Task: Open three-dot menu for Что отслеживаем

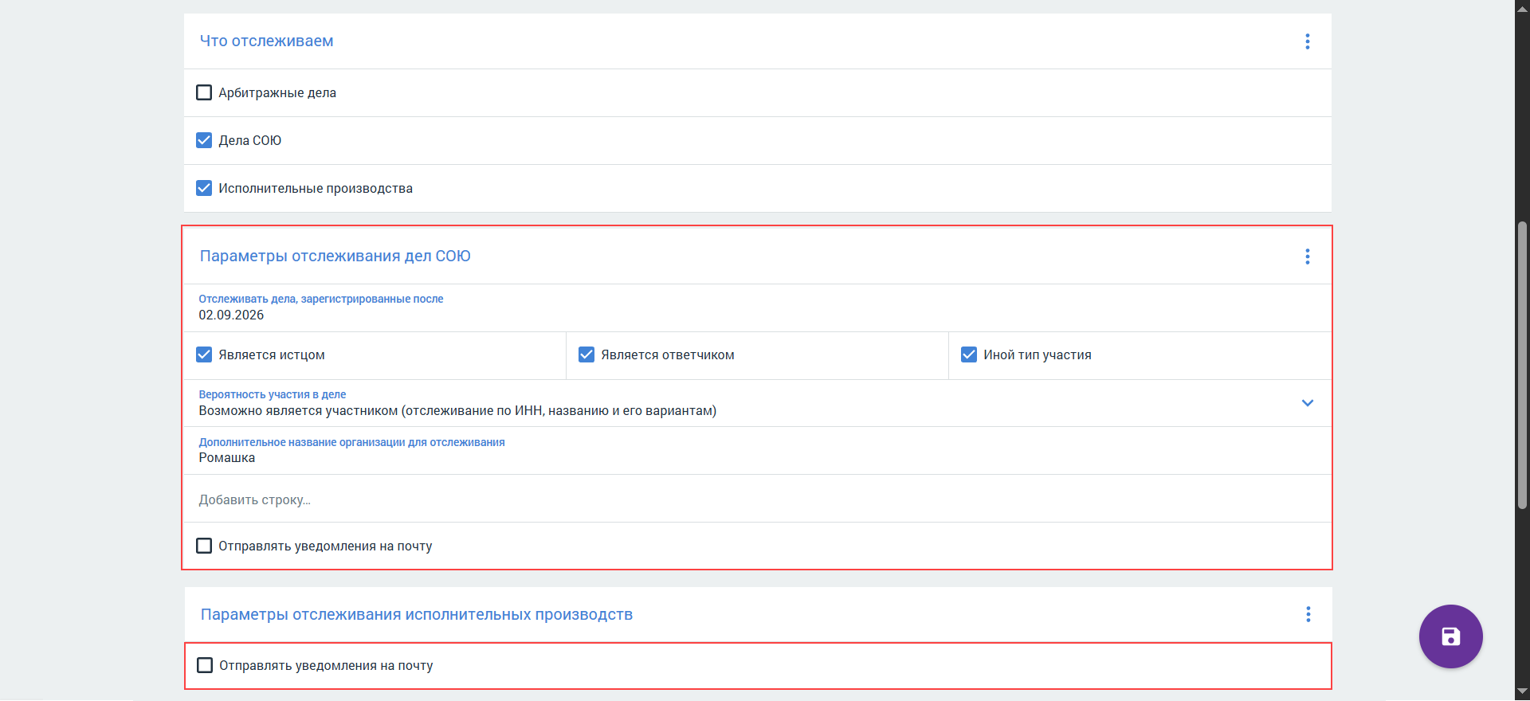Action: [1308, 41]
